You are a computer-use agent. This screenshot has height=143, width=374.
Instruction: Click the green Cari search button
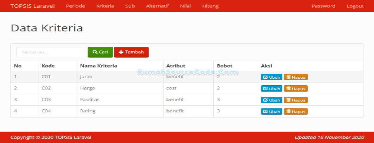[100, 52]
